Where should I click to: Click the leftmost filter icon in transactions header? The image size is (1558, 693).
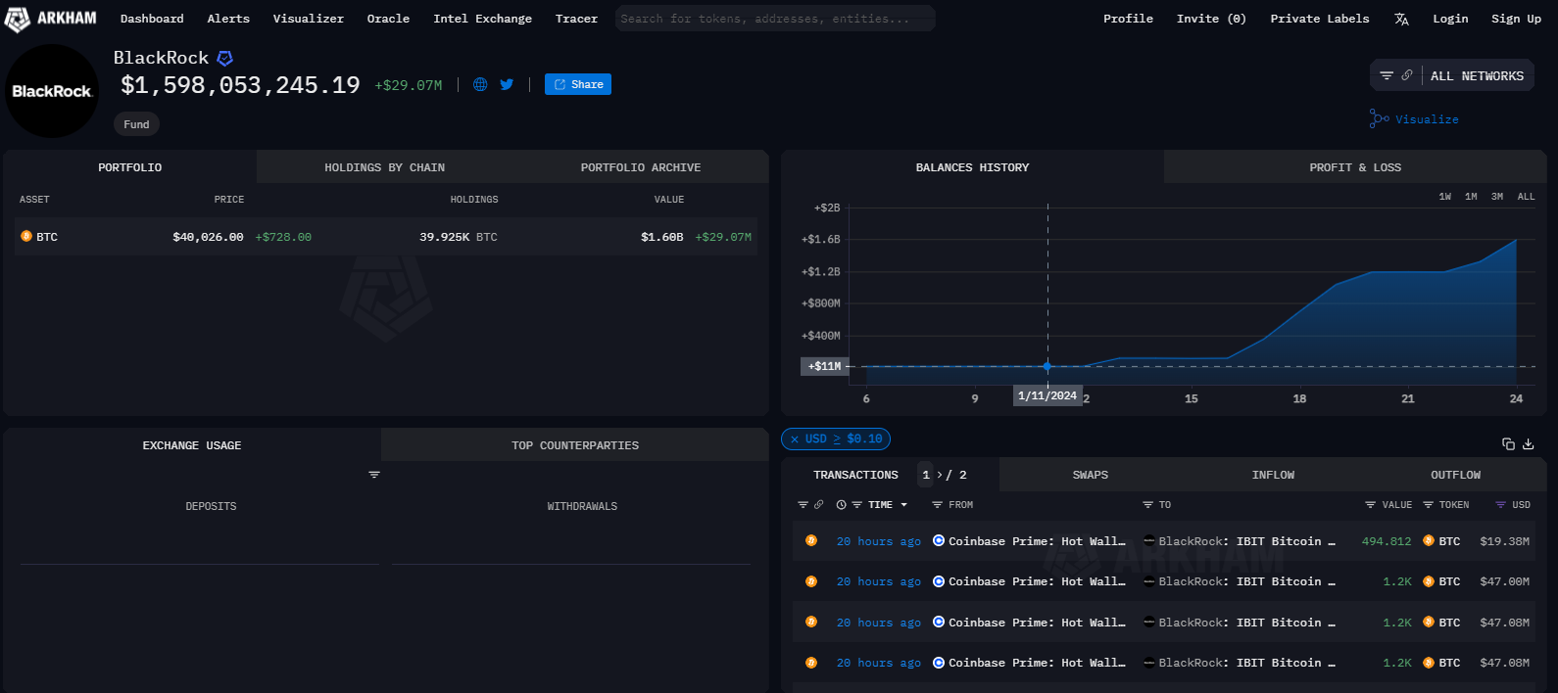803,505
